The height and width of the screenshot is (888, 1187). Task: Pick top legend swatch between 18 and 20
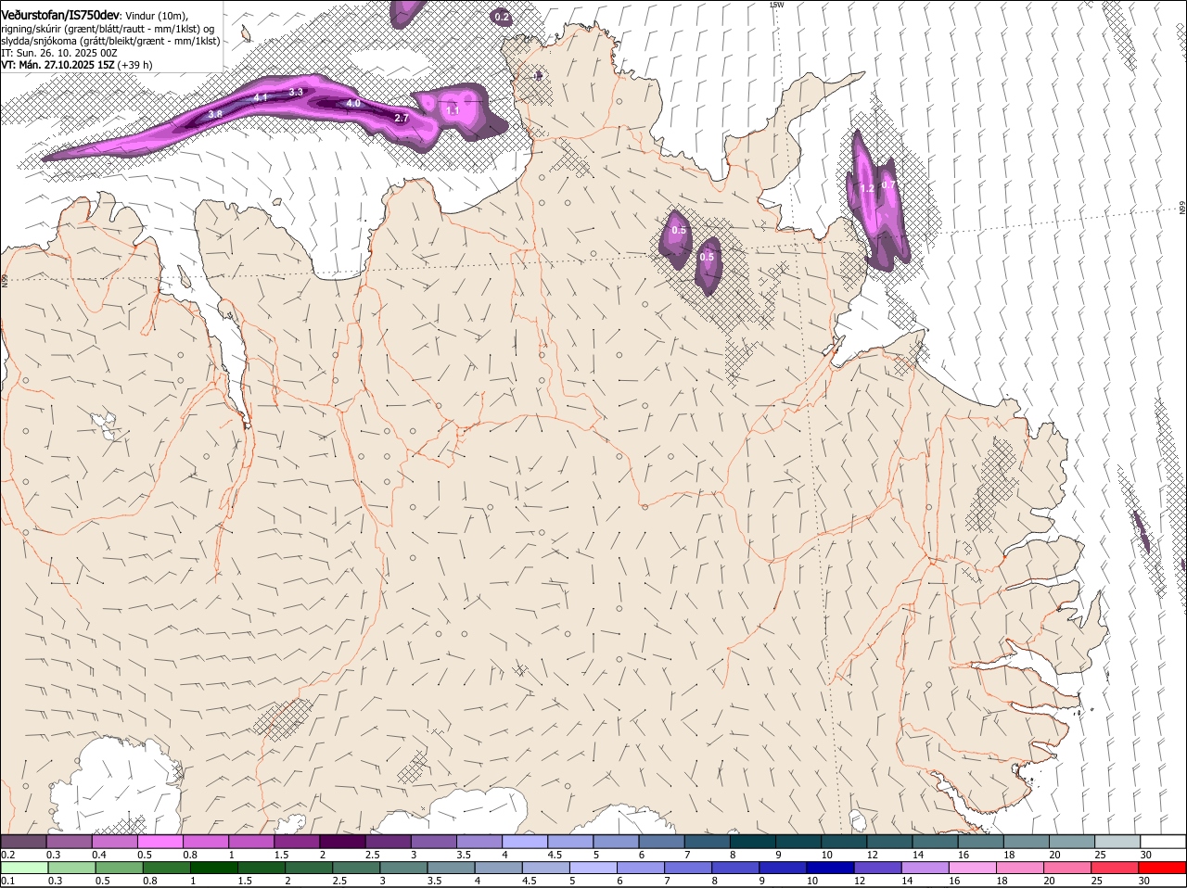[x=1027, y=841]
